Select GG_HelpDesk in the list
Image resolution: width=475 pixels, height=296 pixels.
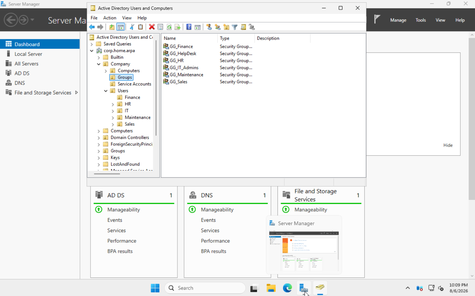[183, 53]
